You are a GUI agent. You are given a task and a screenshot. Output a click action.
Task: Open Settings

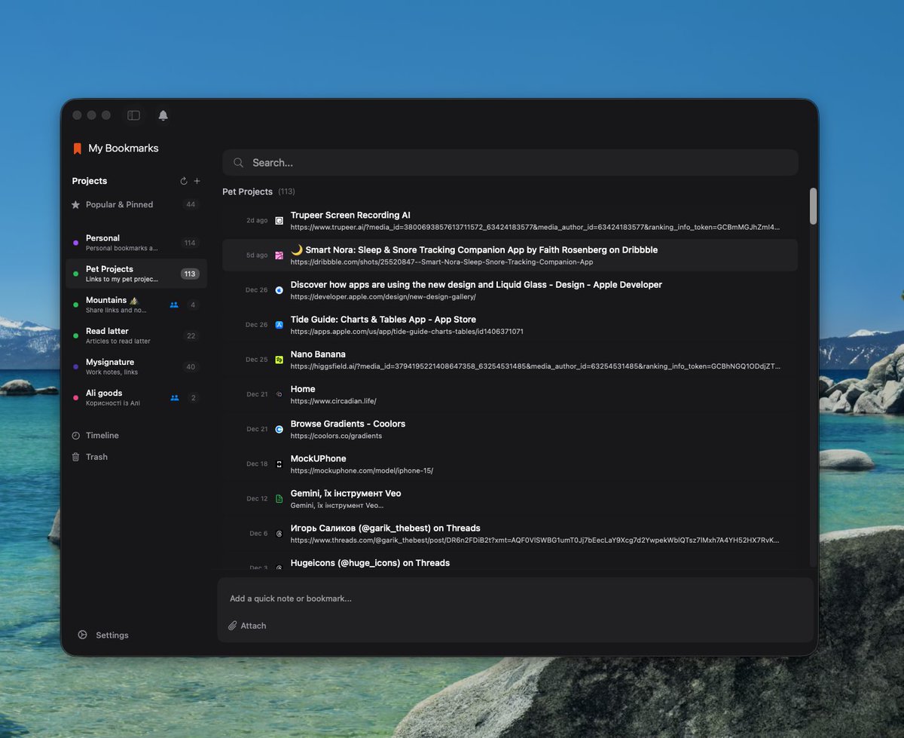coord(103,635)
